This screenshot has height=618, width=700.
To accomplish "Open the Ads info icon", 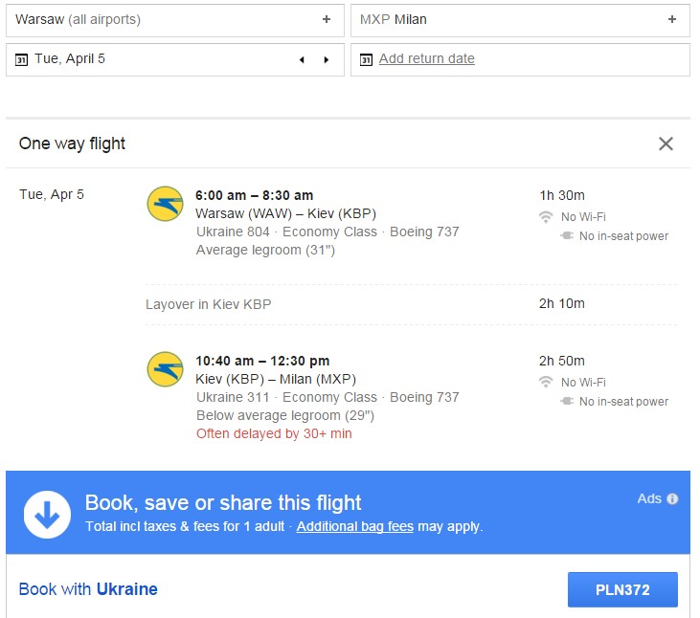I will (x=672, y=499).
